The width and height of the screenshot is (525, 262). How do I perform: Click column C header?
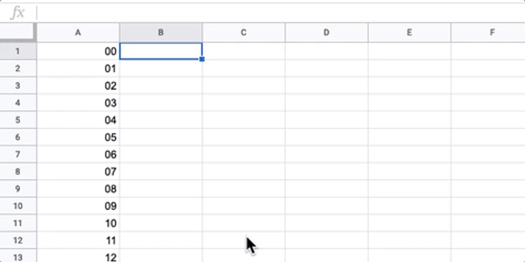[243, 32]
